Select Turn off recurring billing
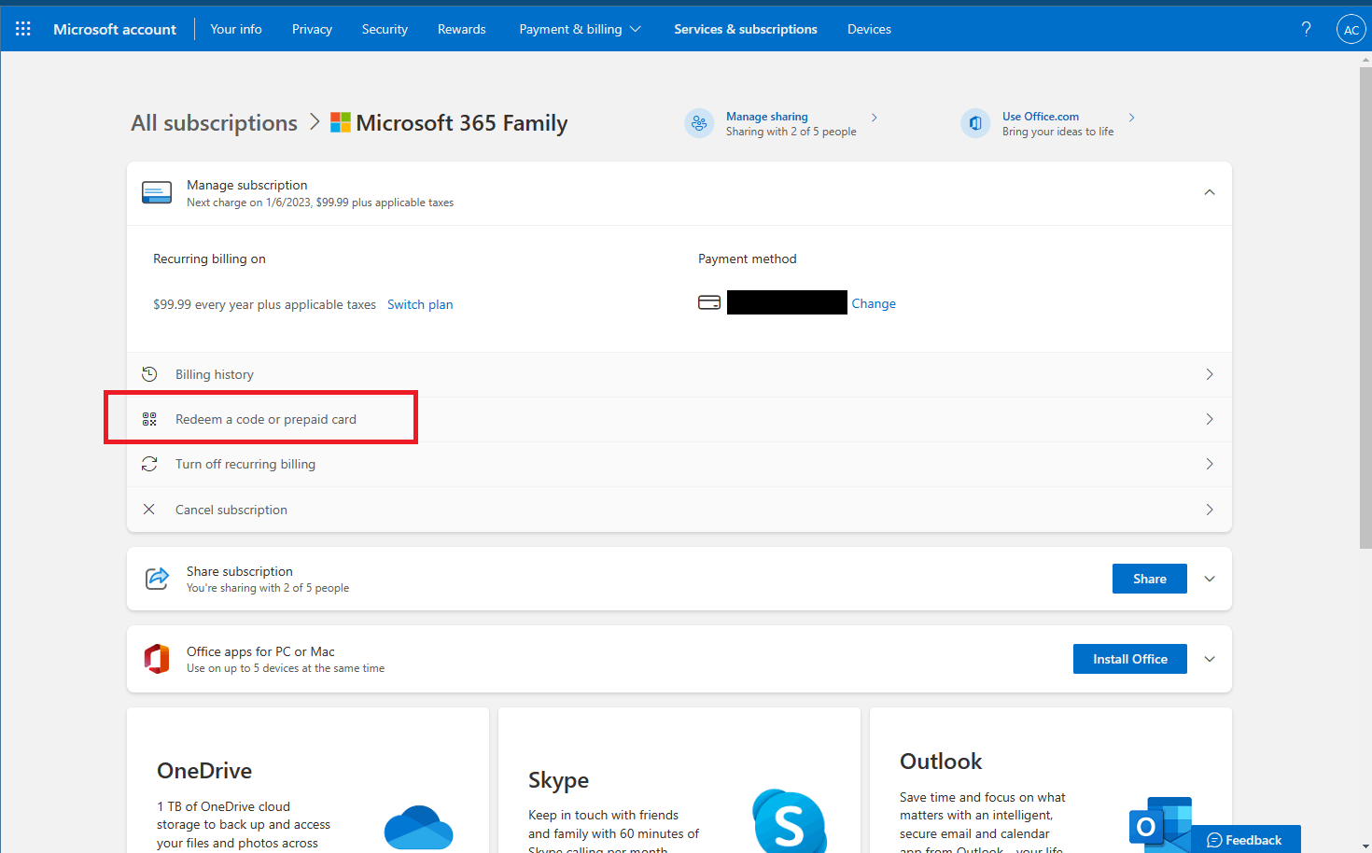The image size is (1372, 853). pyautogui.click(x=679, y=464)
